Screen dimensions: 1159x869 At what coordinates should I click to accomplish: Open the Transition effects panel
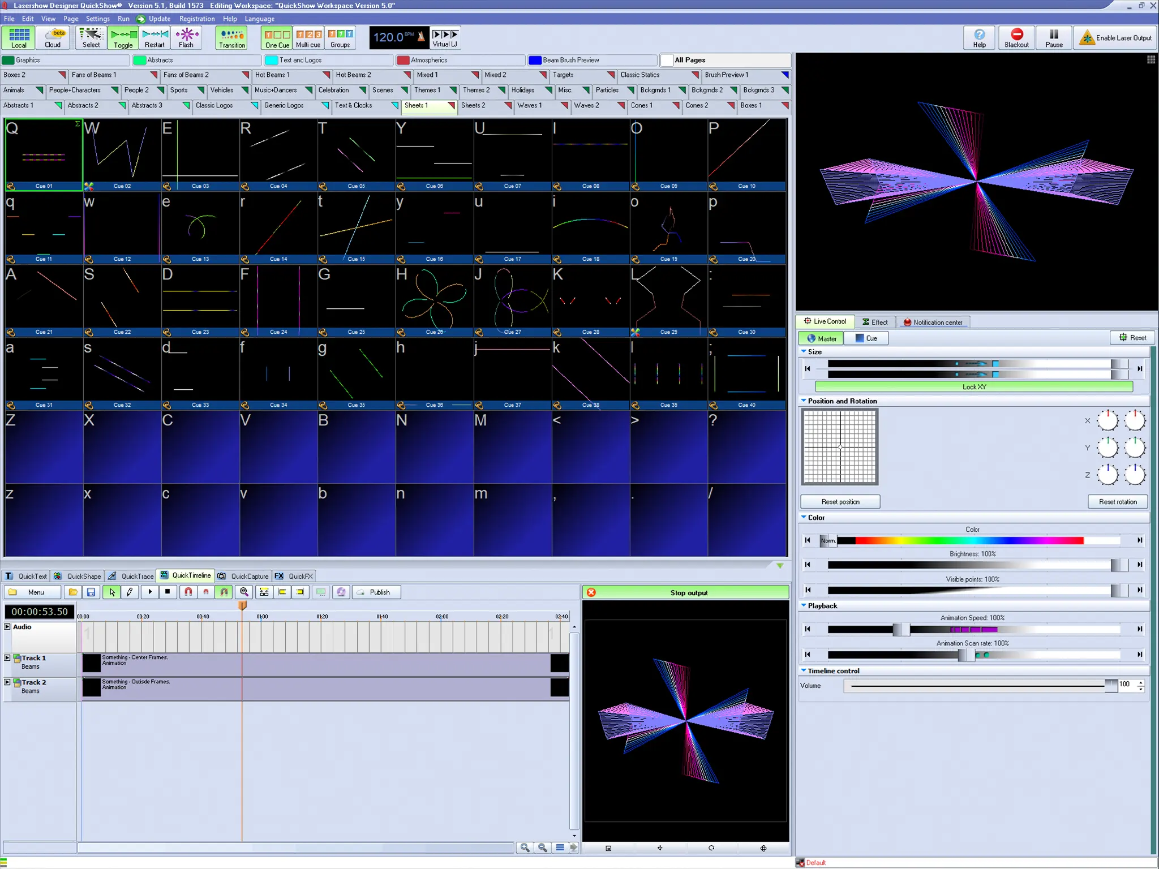[x=231, y=37]
